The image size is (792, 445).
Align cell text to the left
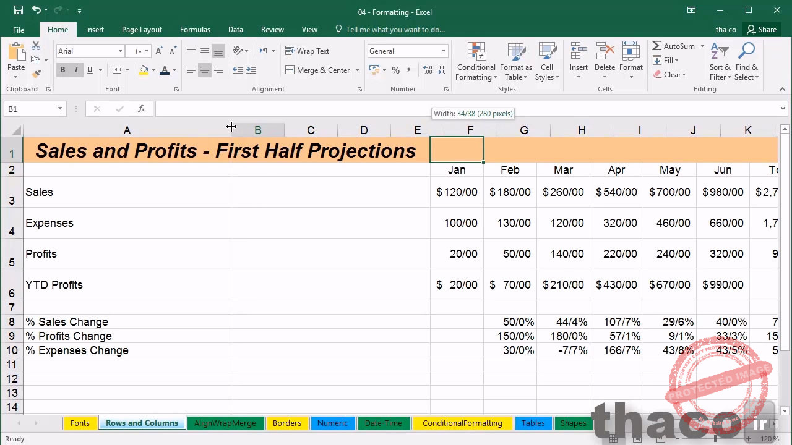tap(191, 70)
